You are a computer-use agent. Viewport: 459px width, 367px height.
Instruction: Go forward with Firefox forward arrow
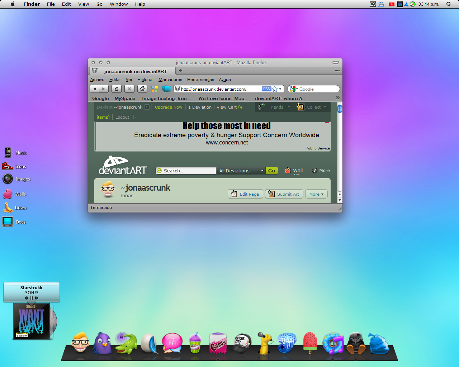pyautogui.click(x=104, y=89)
